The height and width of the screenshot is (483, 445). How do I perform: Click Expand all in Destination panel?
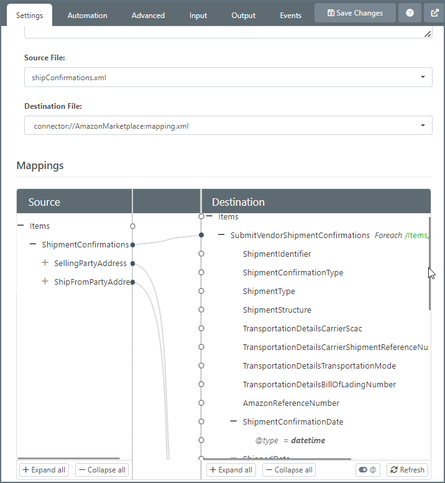230,470
